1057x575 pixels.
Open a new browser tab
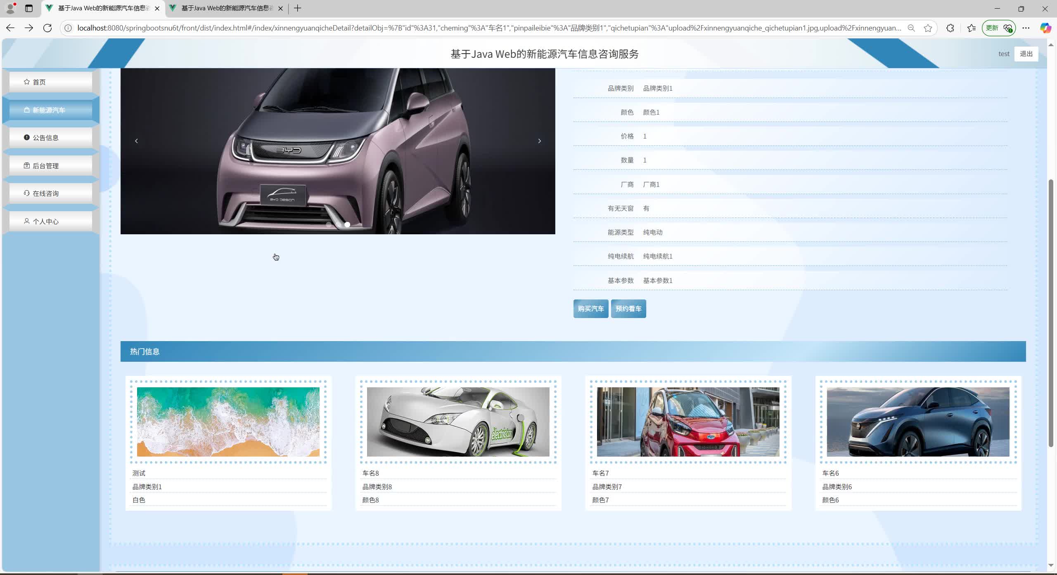pos(298,8)
